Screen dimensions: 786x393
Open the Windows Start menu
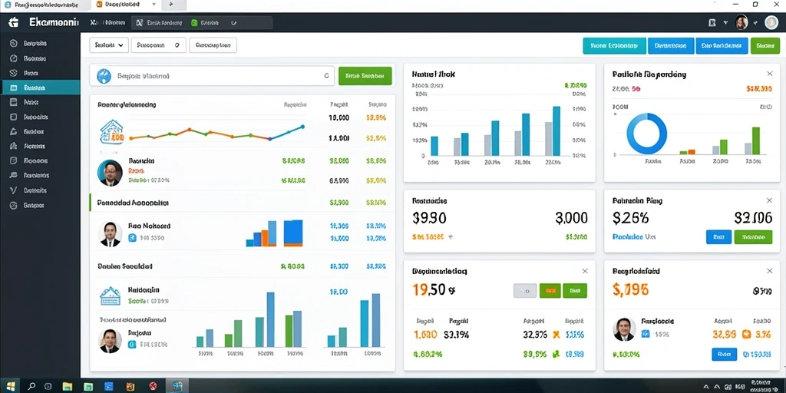(x=10, y=386)
